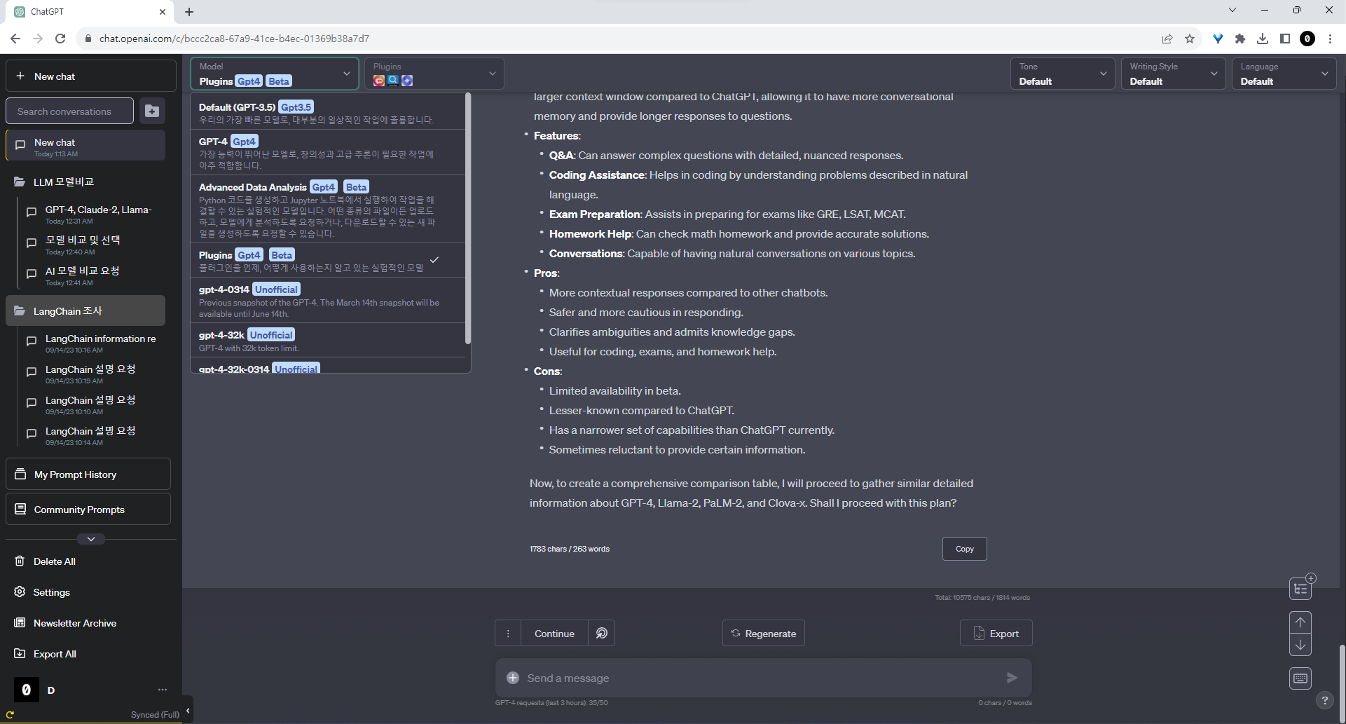Open LangChain 설명 요청 chat from 10:14 AM
Screen dimensions: 1346x724
(x=91, y=435)
